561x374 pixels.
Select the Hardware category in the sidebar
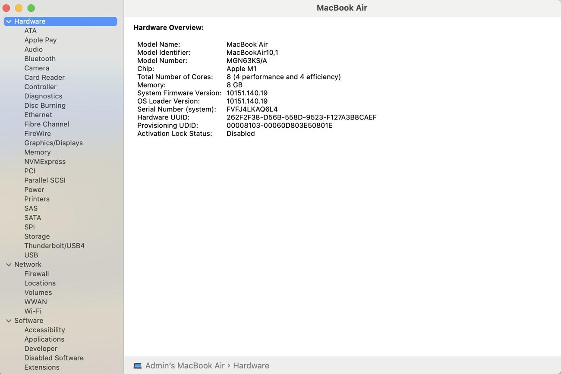point(60,21)
